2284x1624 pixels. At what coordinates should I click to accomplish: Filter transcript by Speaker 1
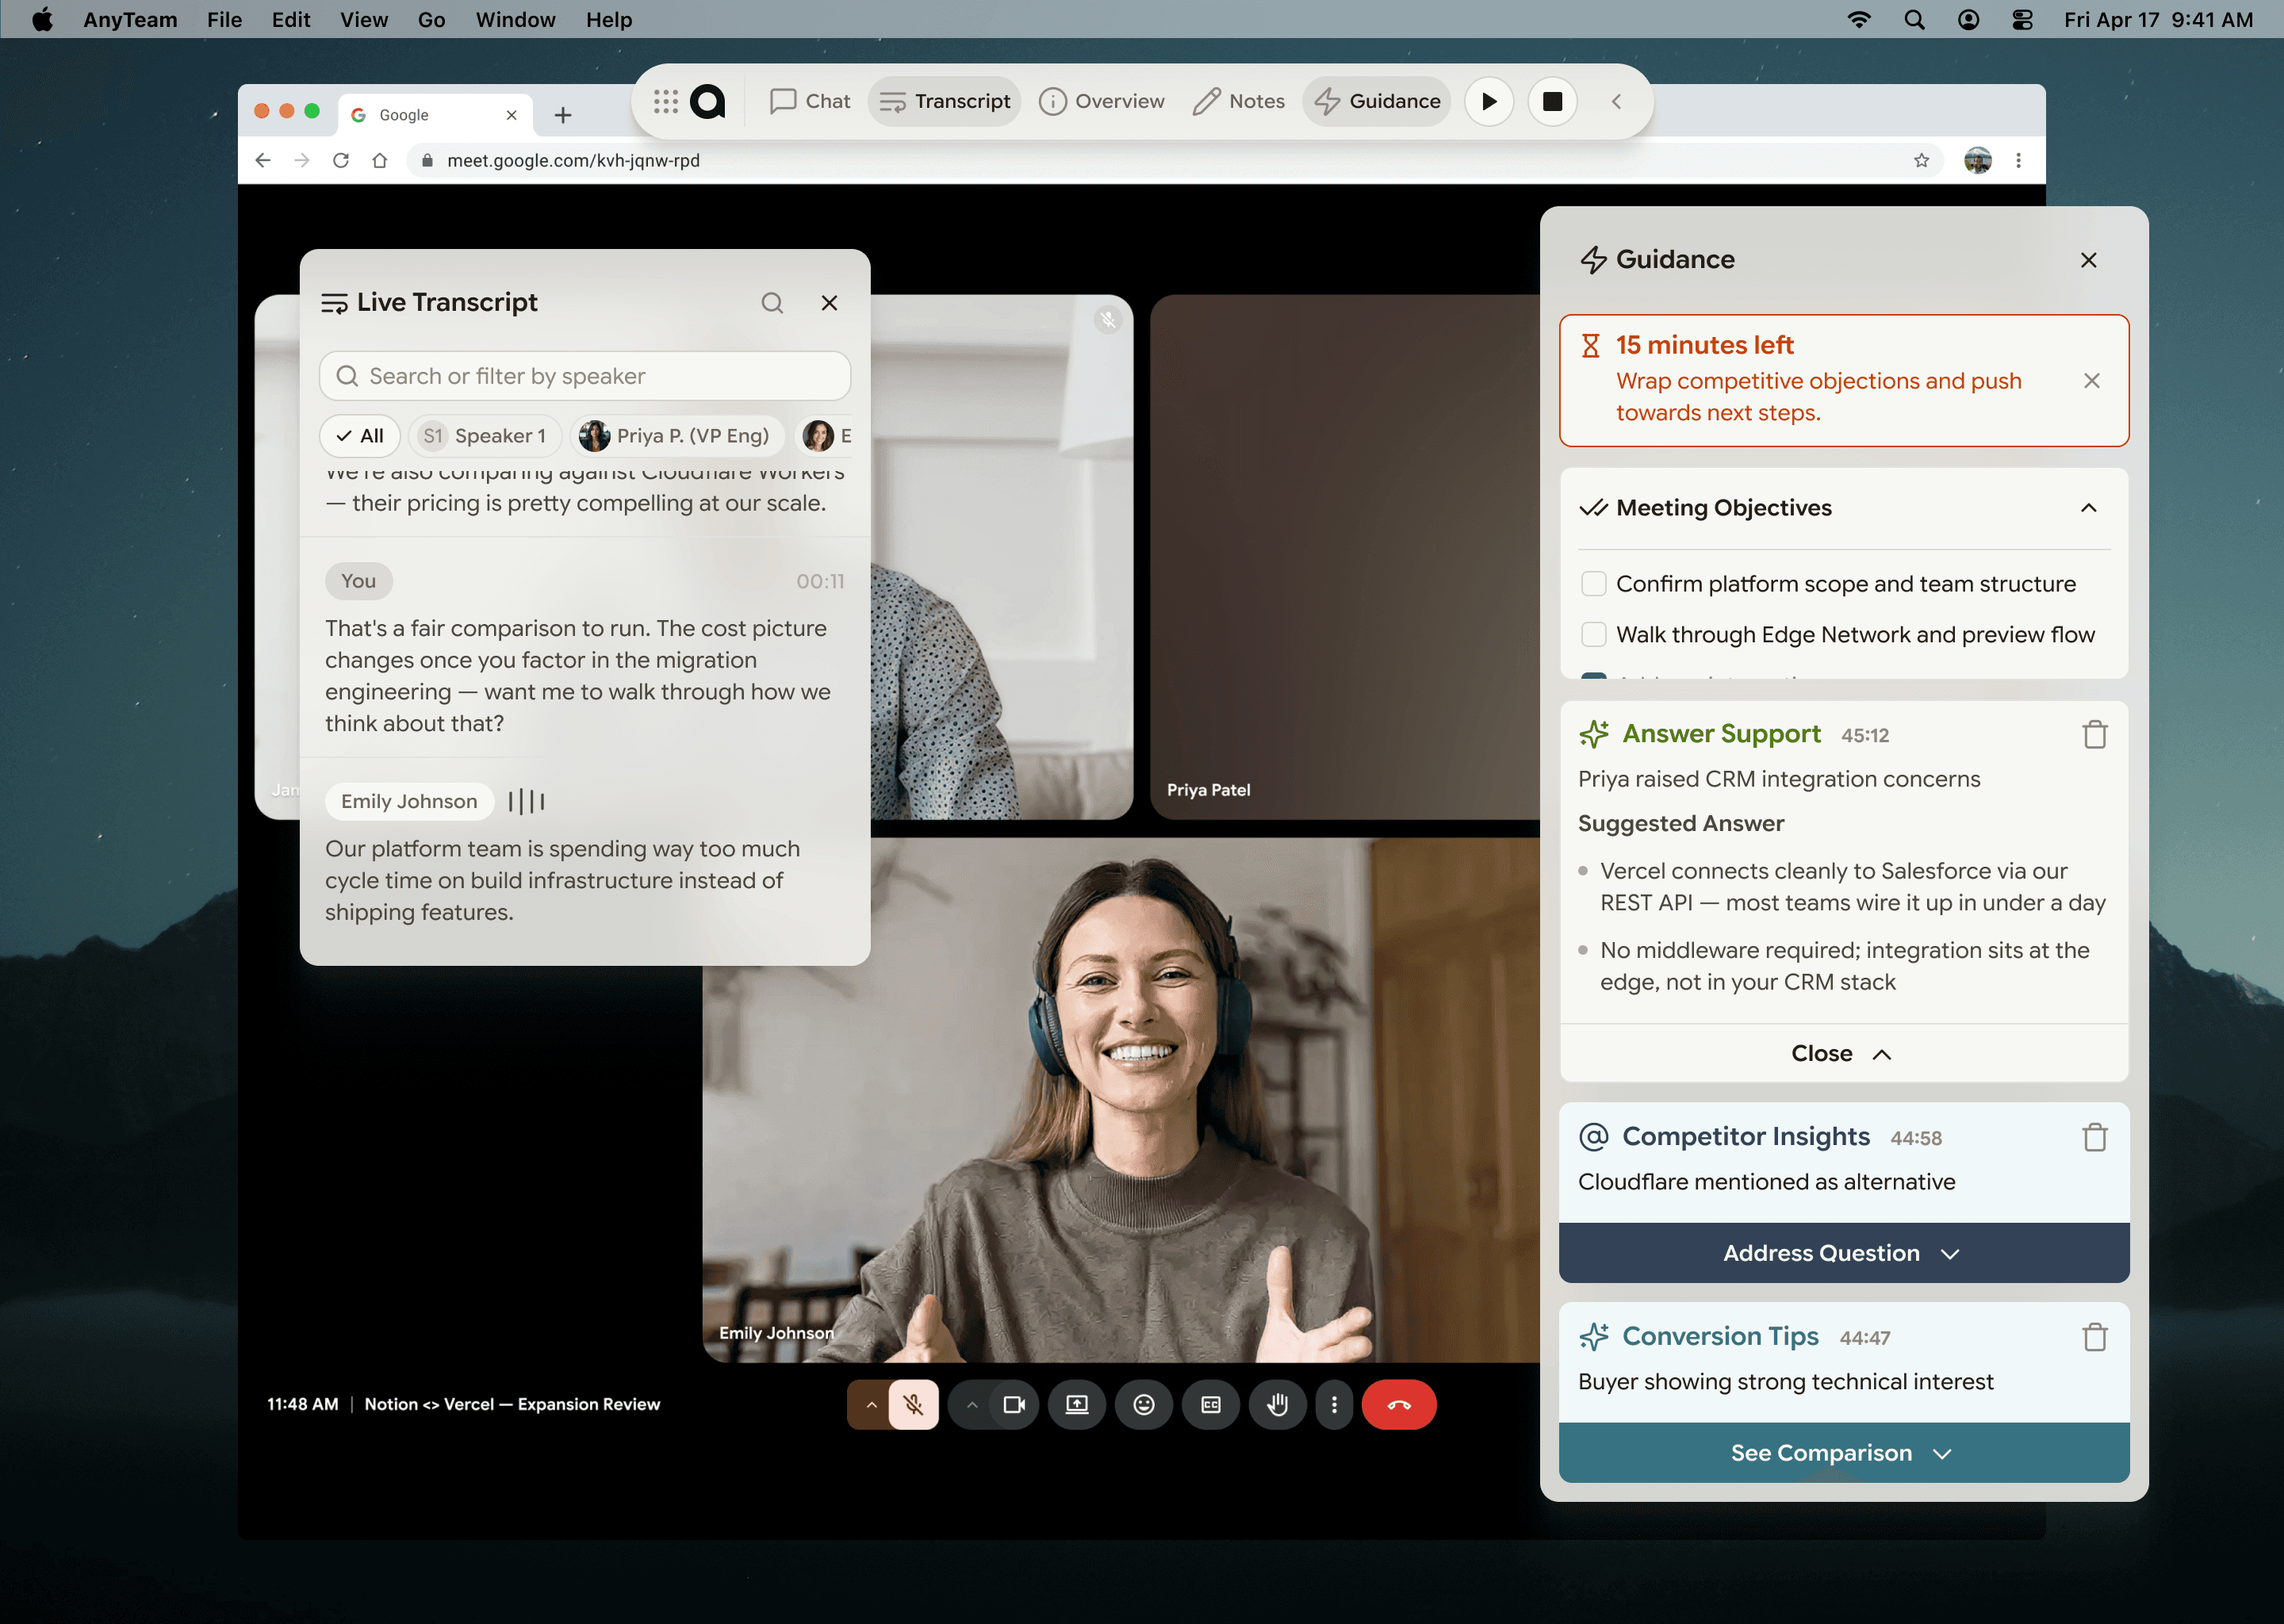tap(484, 435)
